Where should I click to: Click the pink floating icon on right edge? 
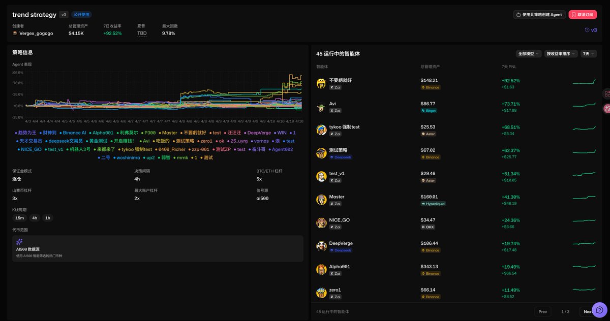(x=606, y=109)
